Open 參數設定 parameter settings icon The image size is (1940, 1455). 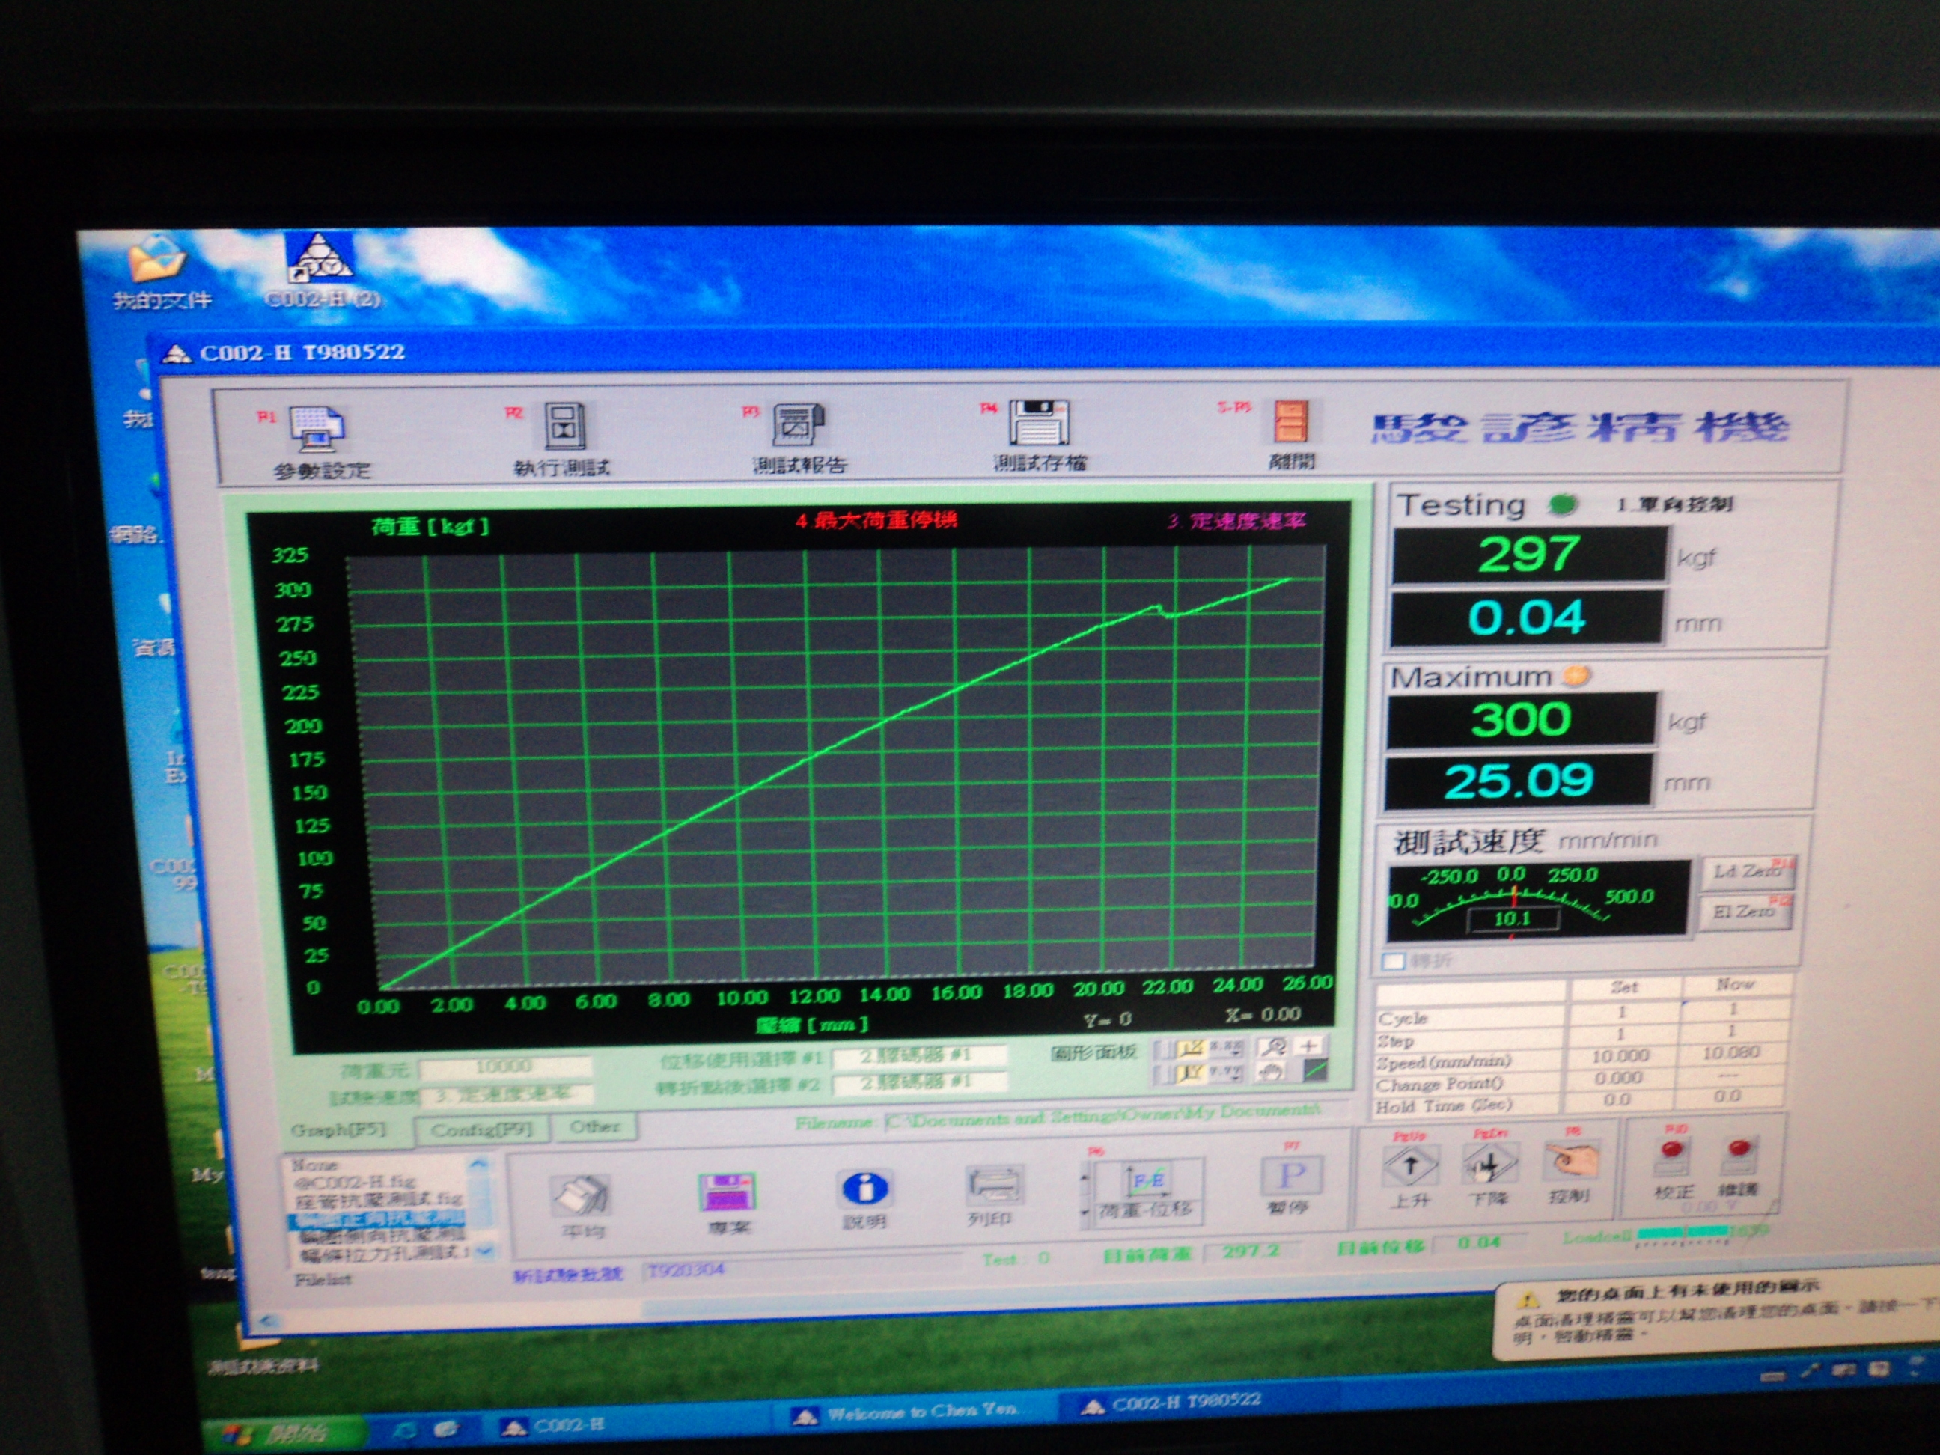(316, 429)
